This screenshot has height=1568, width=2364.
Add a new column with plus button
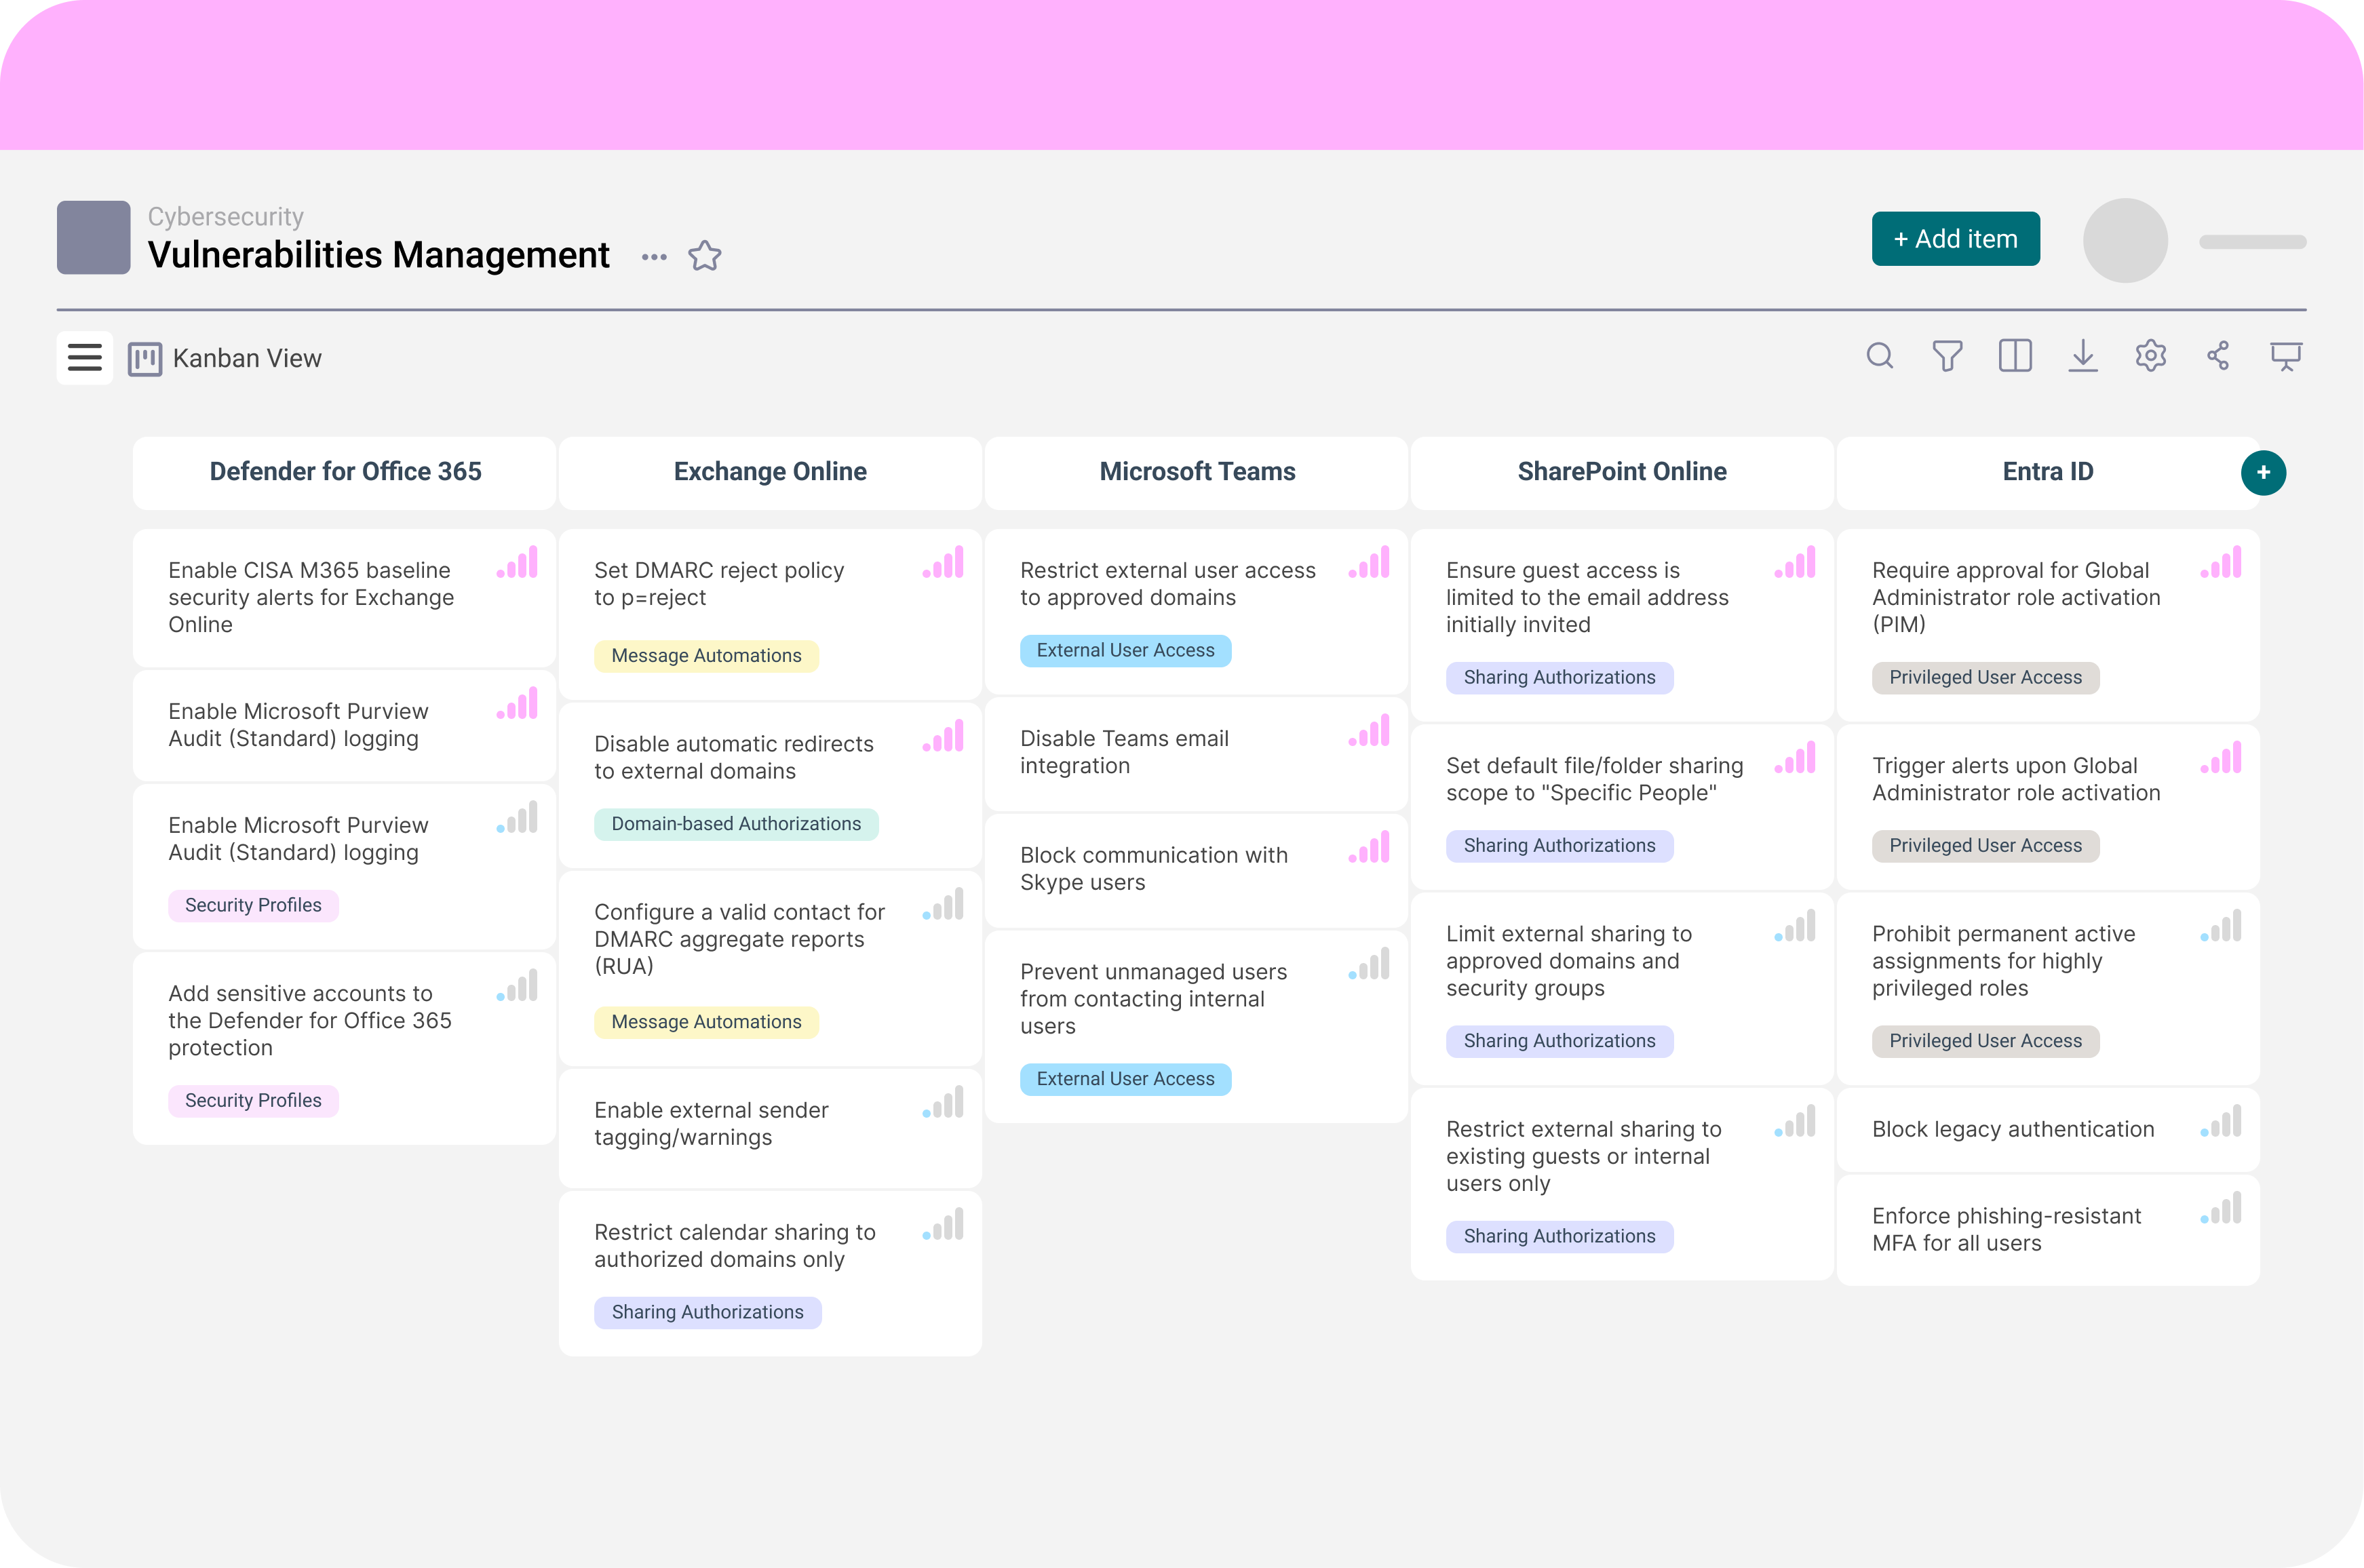pyautogui.click(x=2263, y=472)
